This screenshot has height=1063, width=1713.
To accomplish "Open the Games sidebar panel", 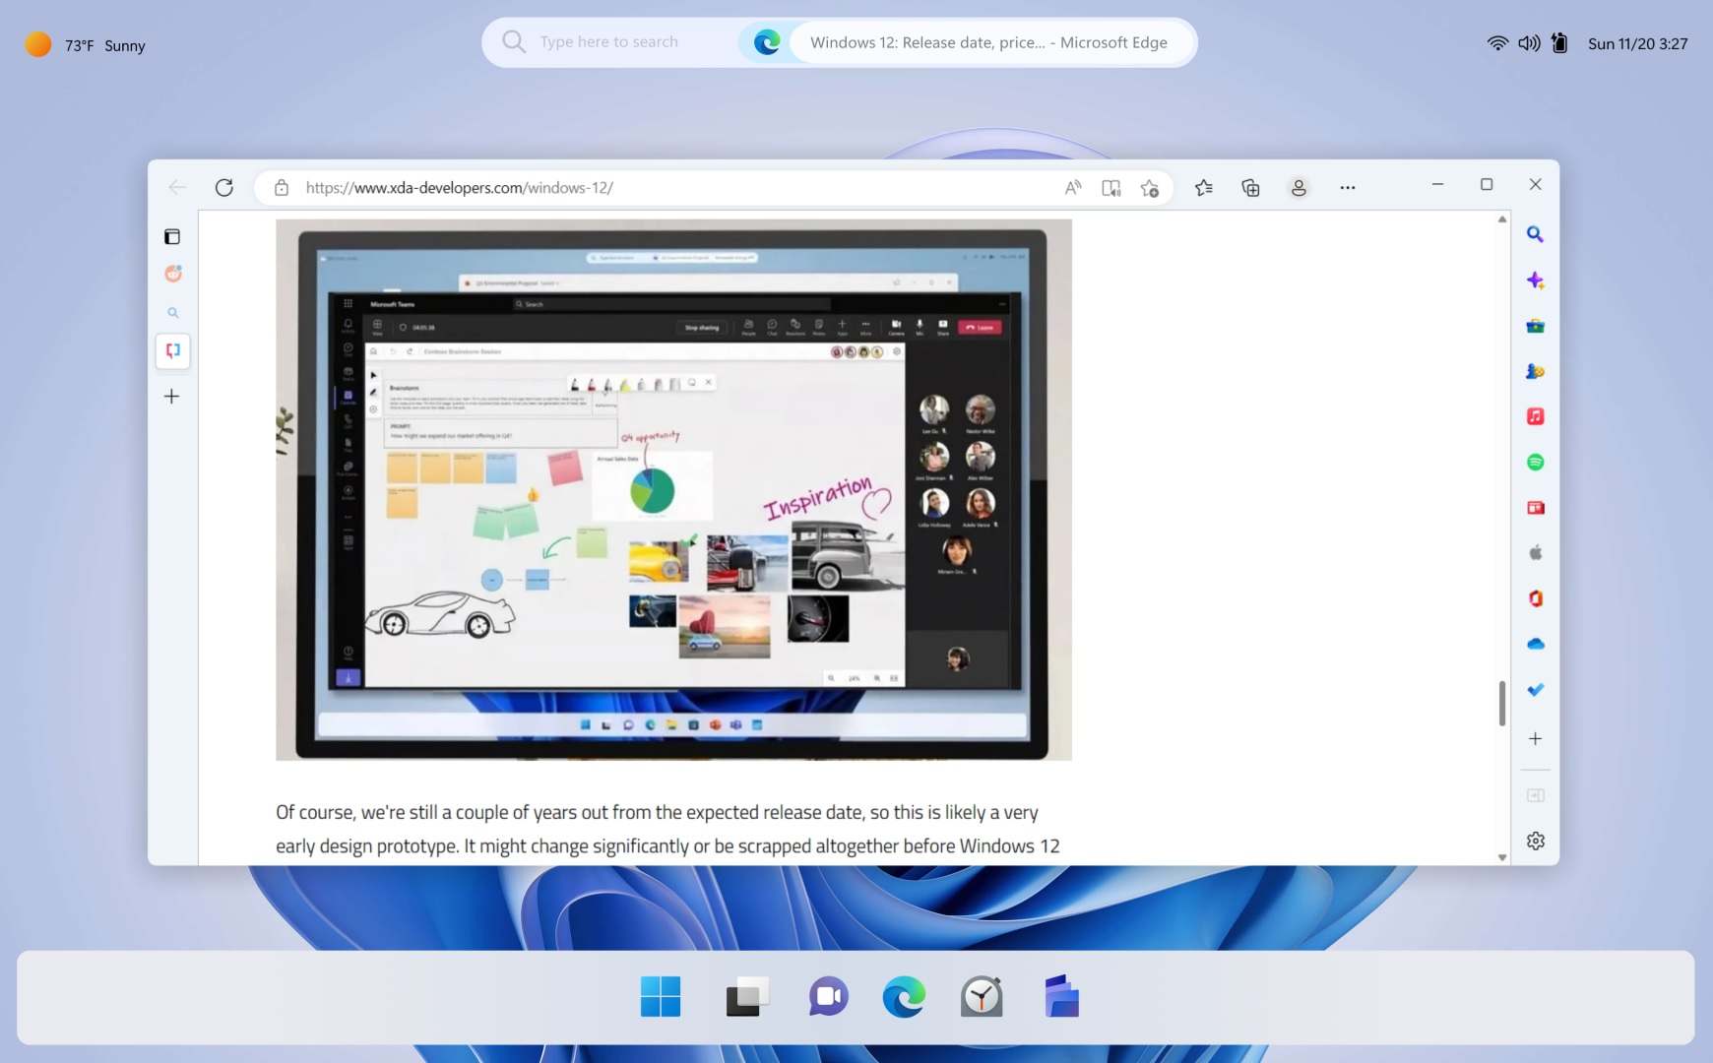I will [x=1536, y=371].
